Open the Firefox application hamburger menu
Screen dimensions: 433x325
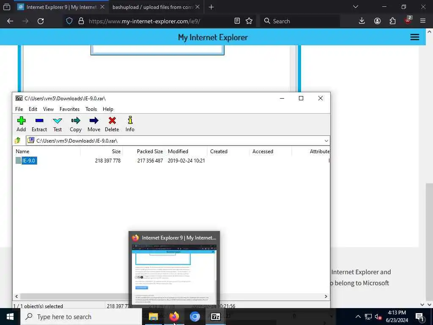423,21
